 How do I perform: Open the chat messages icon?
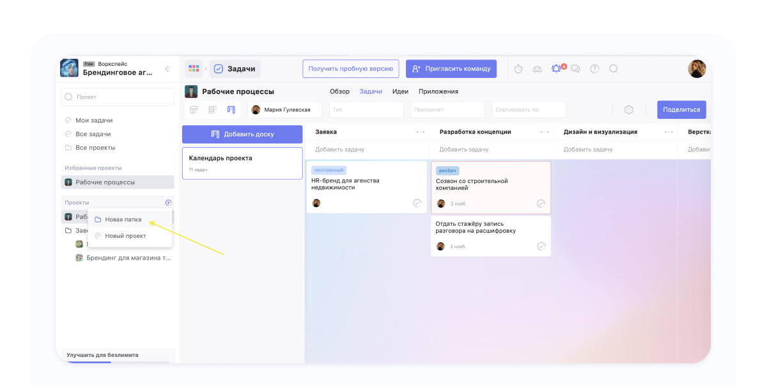[575, 69]
